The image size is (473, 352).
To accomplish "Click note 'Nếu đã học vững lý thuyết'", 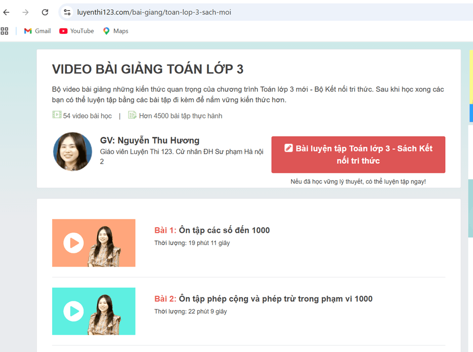I will click(x=358, y=182).
